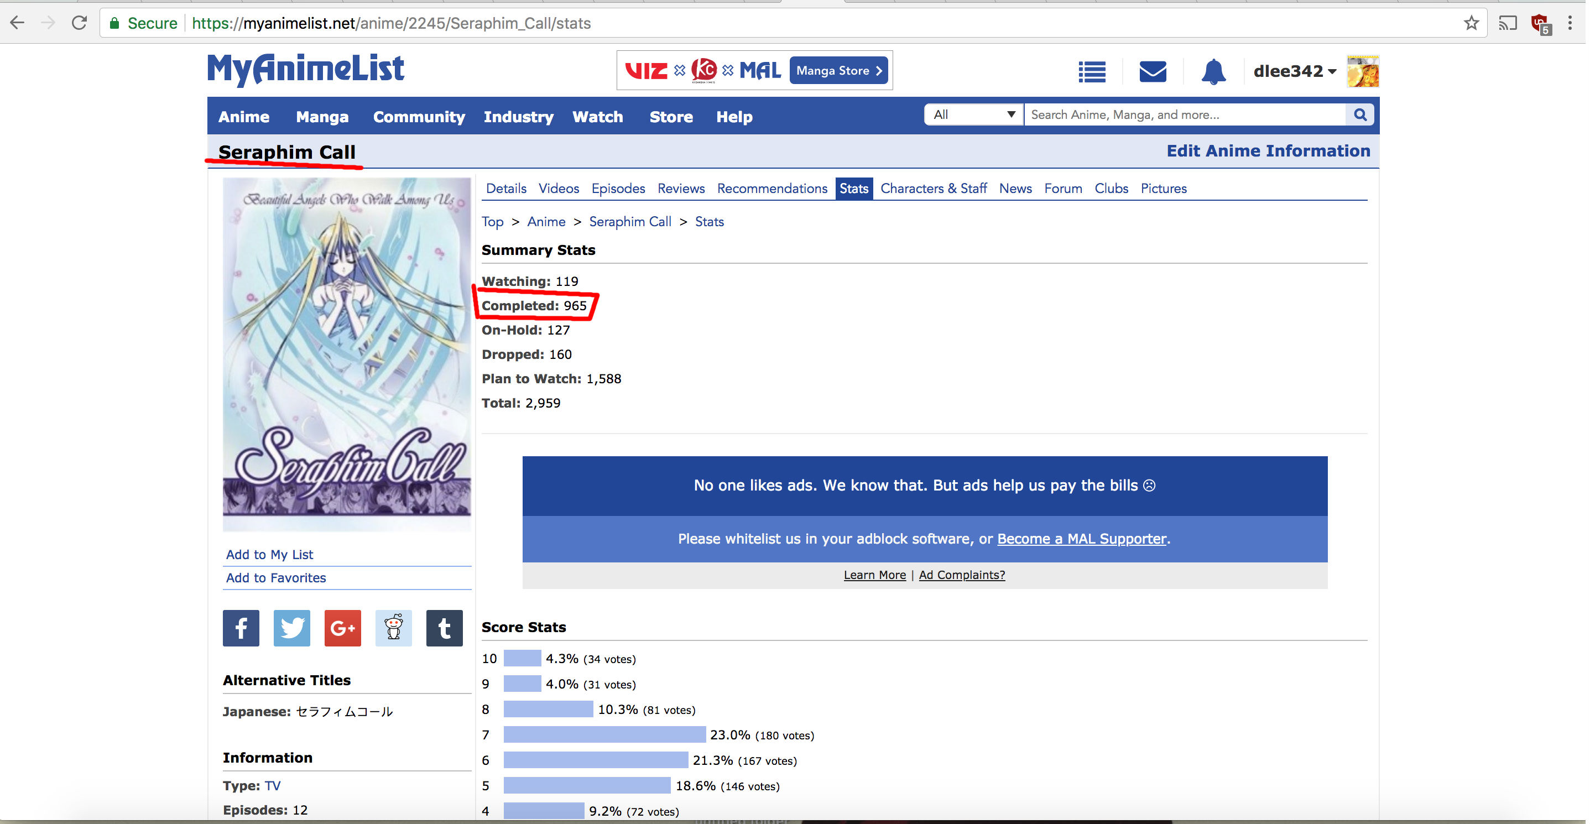Screen dimensions: 1590x824
Task: Open the Store menu
Action: click(x=672, y=117)
